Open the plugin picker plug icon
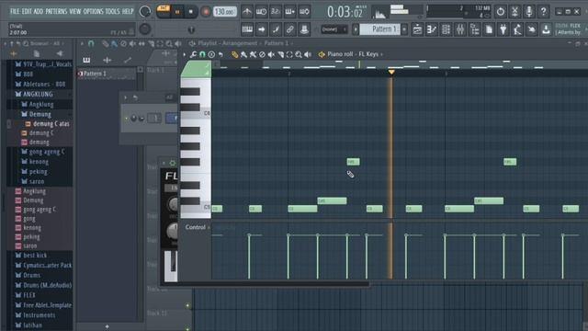Screen dimensions: 588x331 pyautogui.click(x=503, y=29)
